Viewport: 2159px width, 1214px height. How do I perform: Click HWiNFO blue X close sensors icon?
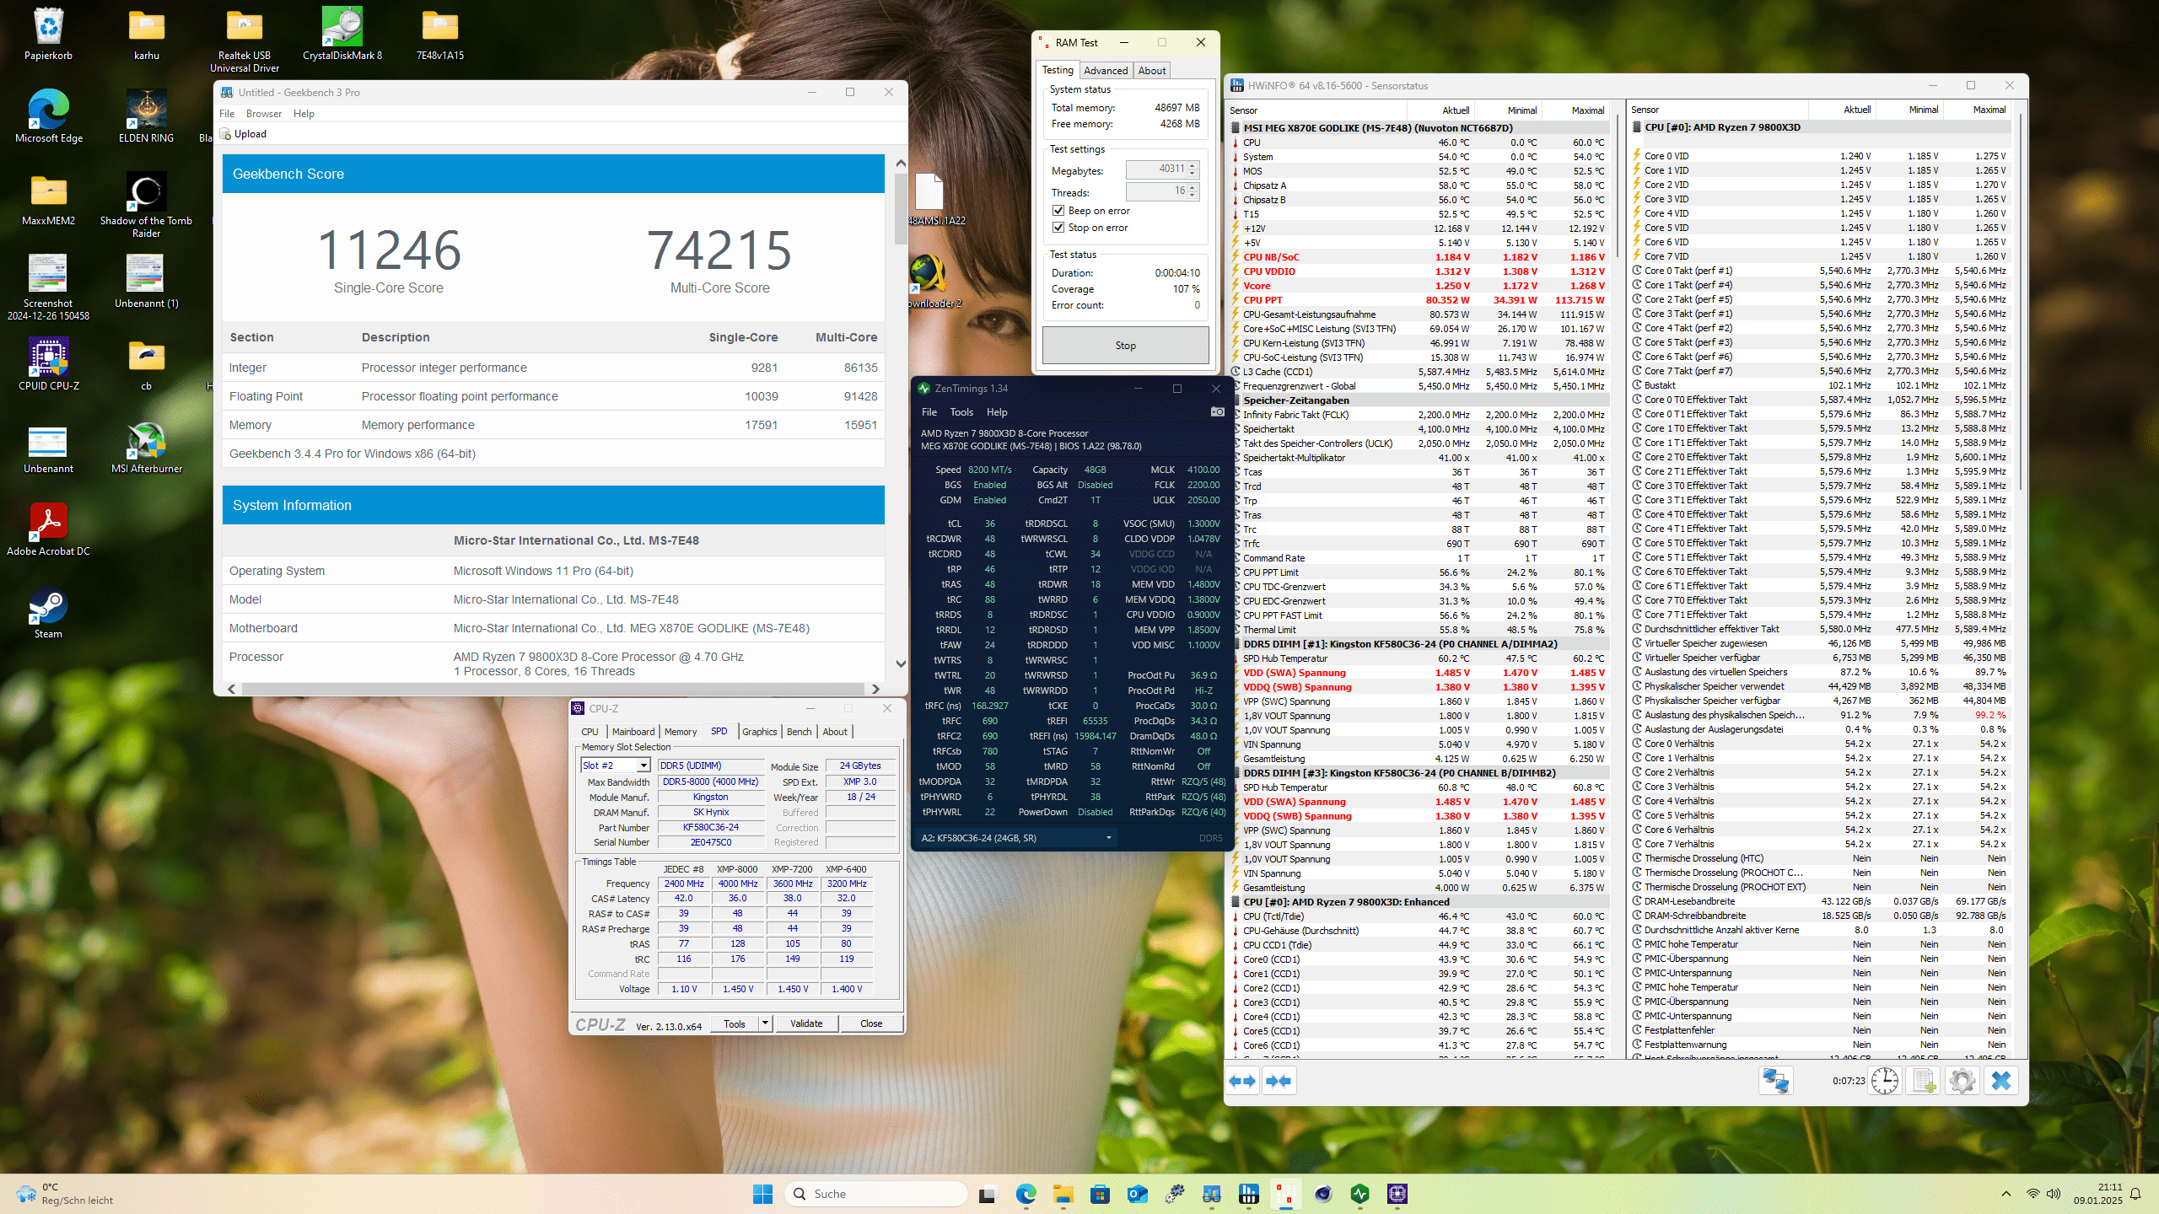pyautogui.click(x=2000, y=1081)
